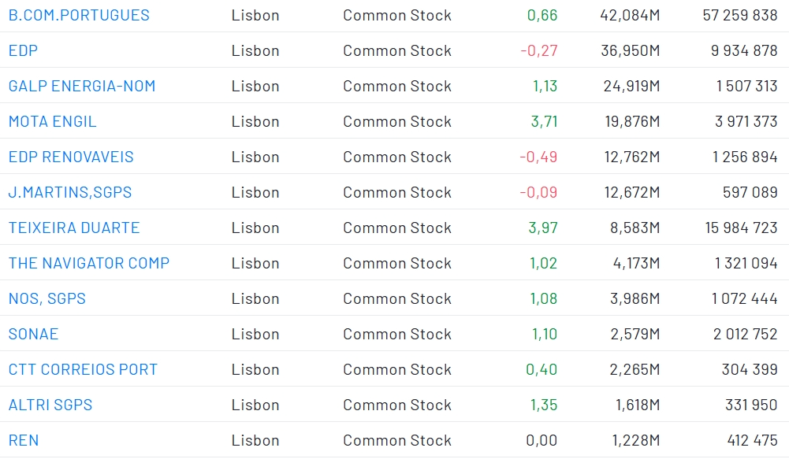Select the NOS, SGPS link
The width and height of the screenshot is (789, 459).
click(x=47, y=298)
